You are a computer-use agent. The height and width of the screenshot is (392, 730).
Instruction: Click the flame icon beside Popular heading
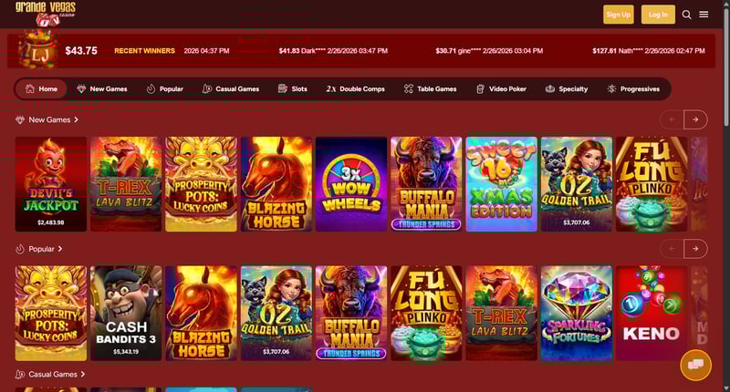tap(20, 249)
